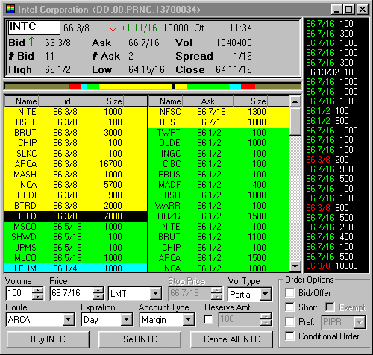
Task: Click the INTC symbol input field
Action: coord(34,28)
